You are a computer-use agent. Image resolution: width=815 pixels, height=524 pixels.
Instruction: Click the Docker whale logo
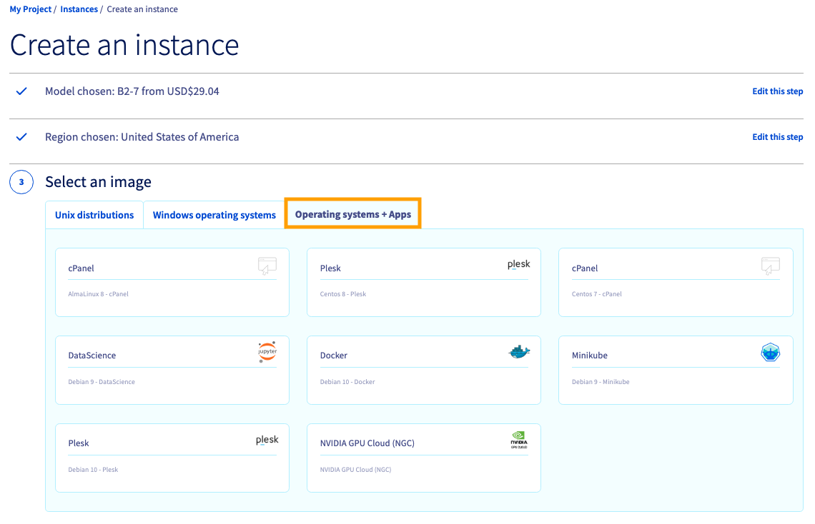[x=519, y=352]
